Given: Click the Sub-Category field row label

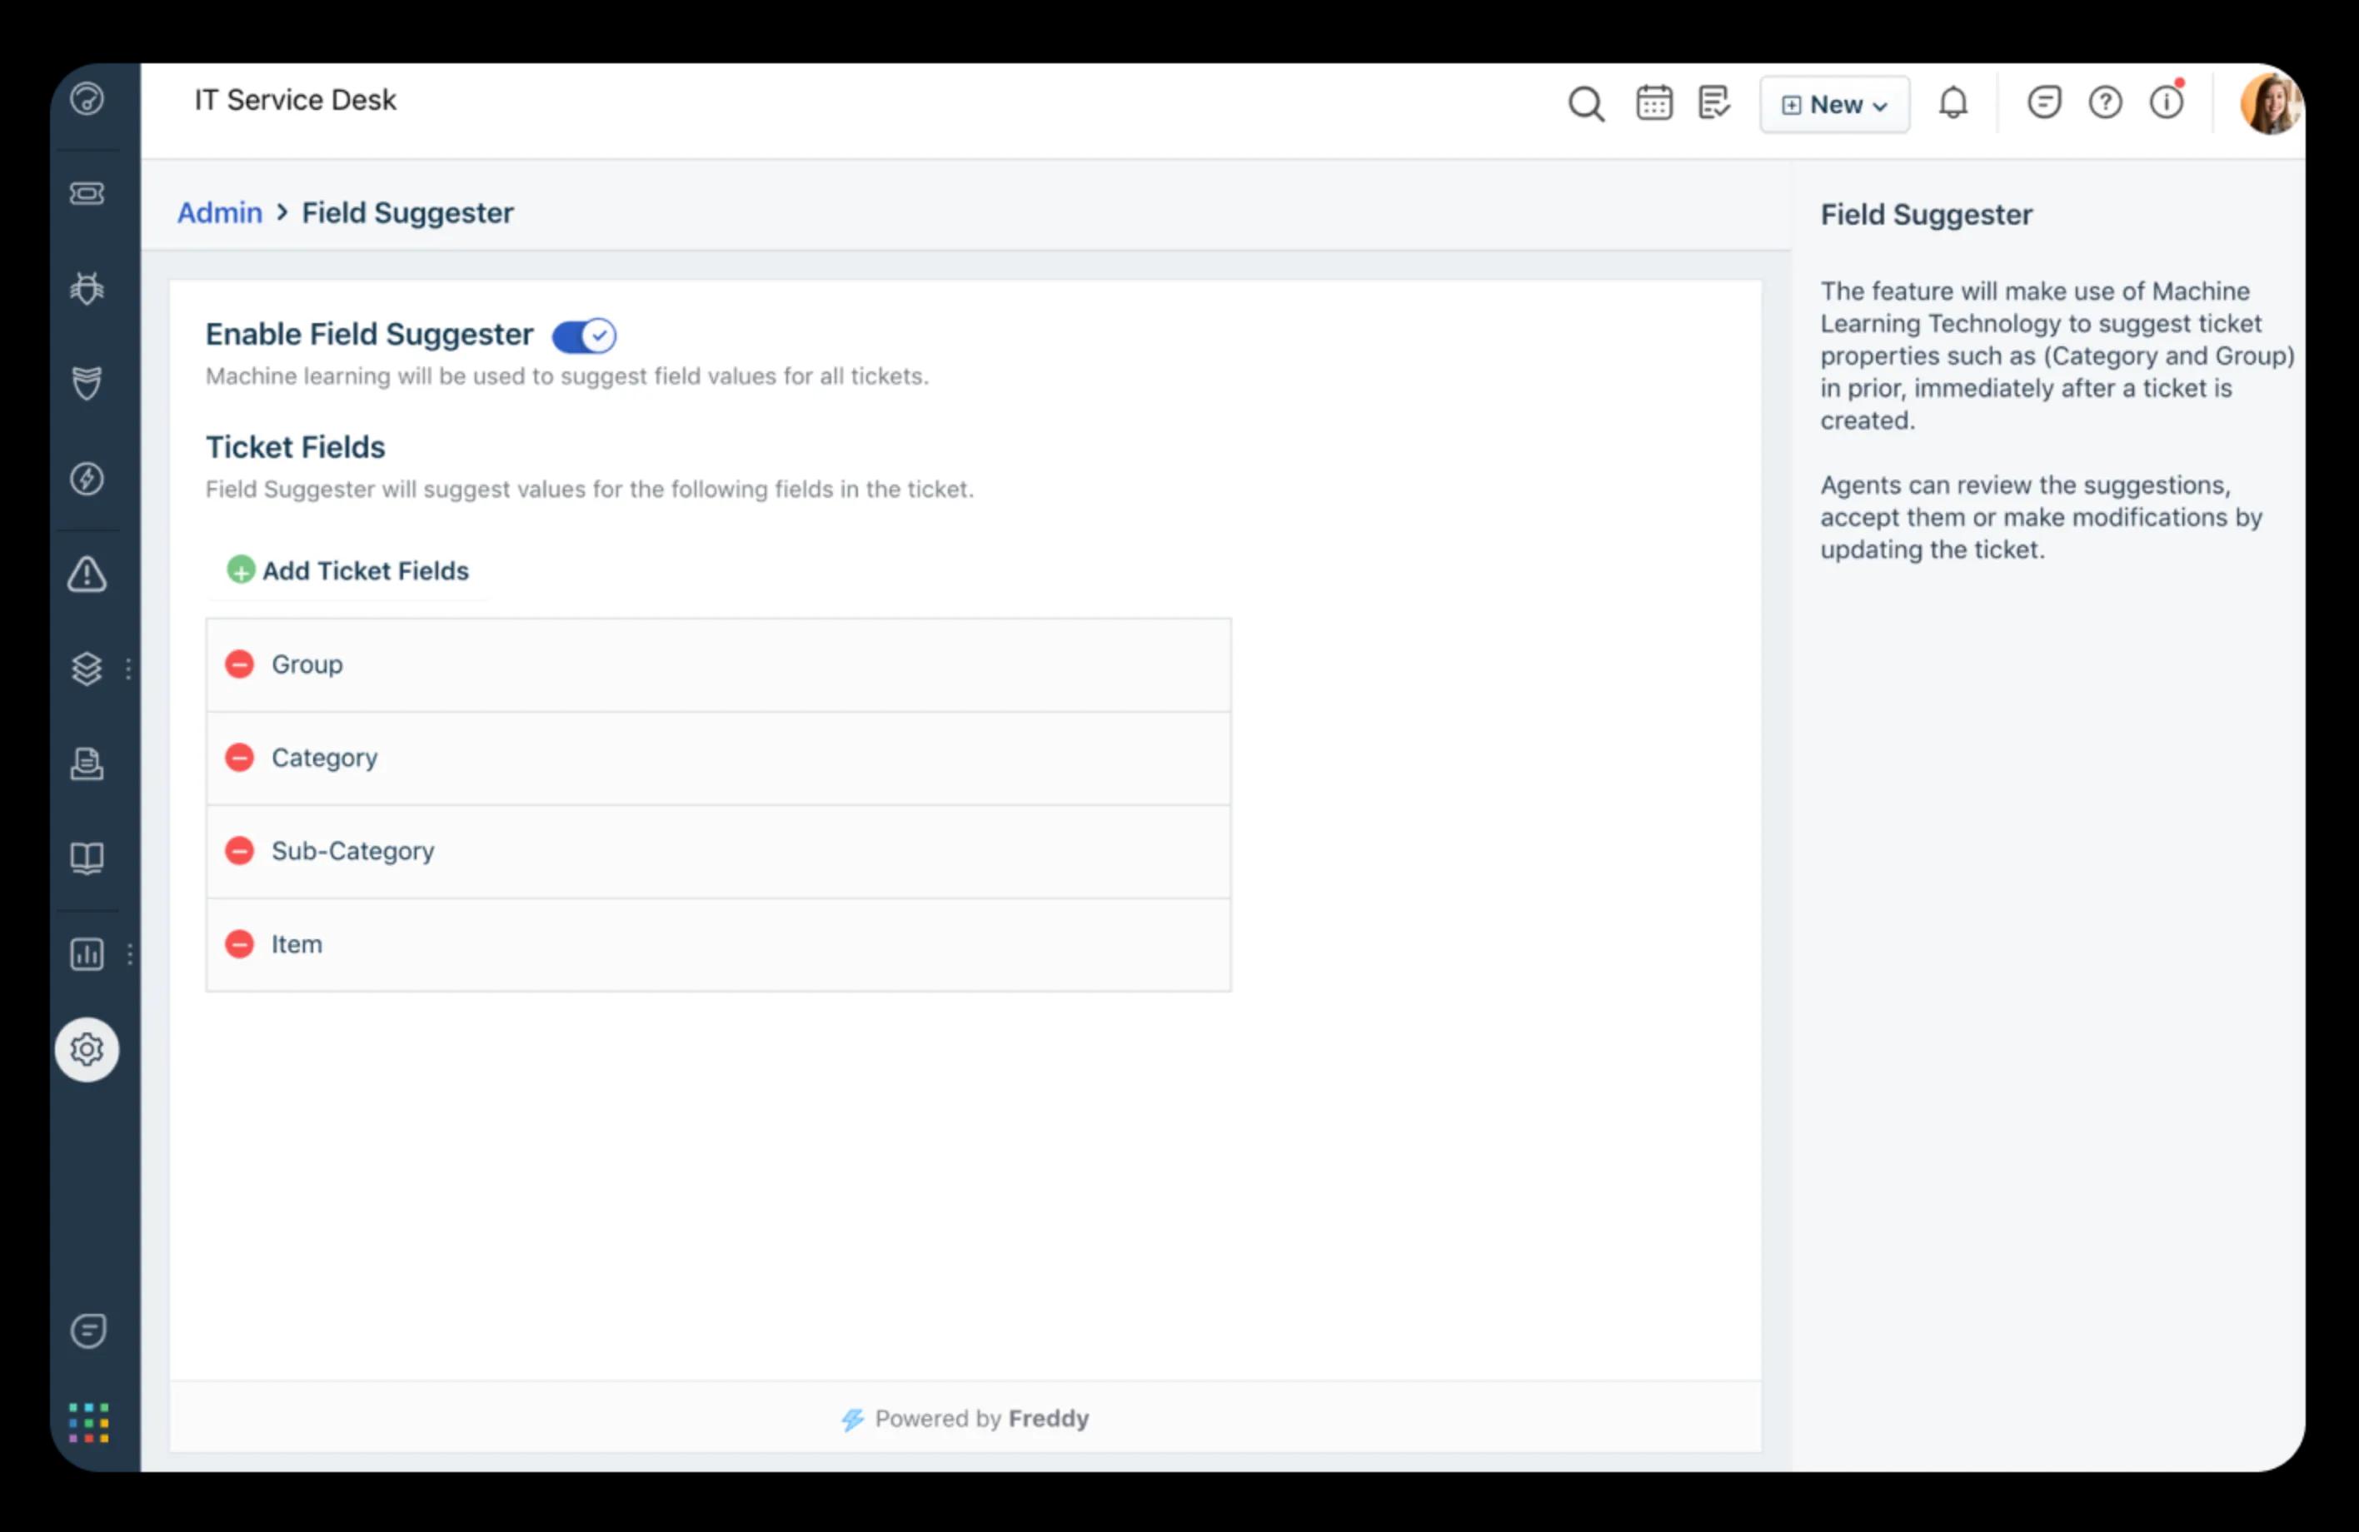Looking at the screenshot, I should [353, 851].
